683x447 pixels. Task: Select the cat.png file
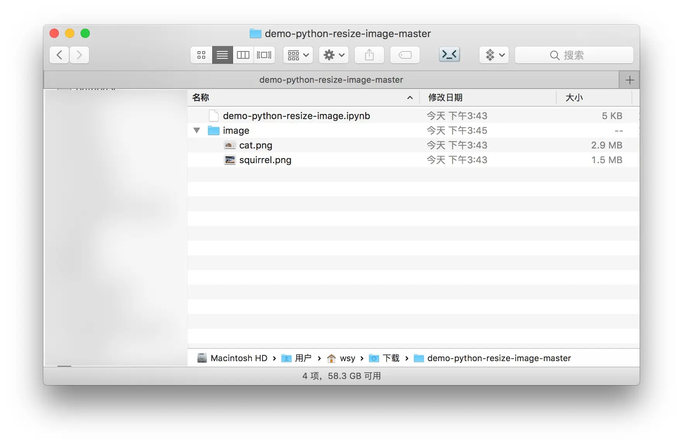(413, 145)
